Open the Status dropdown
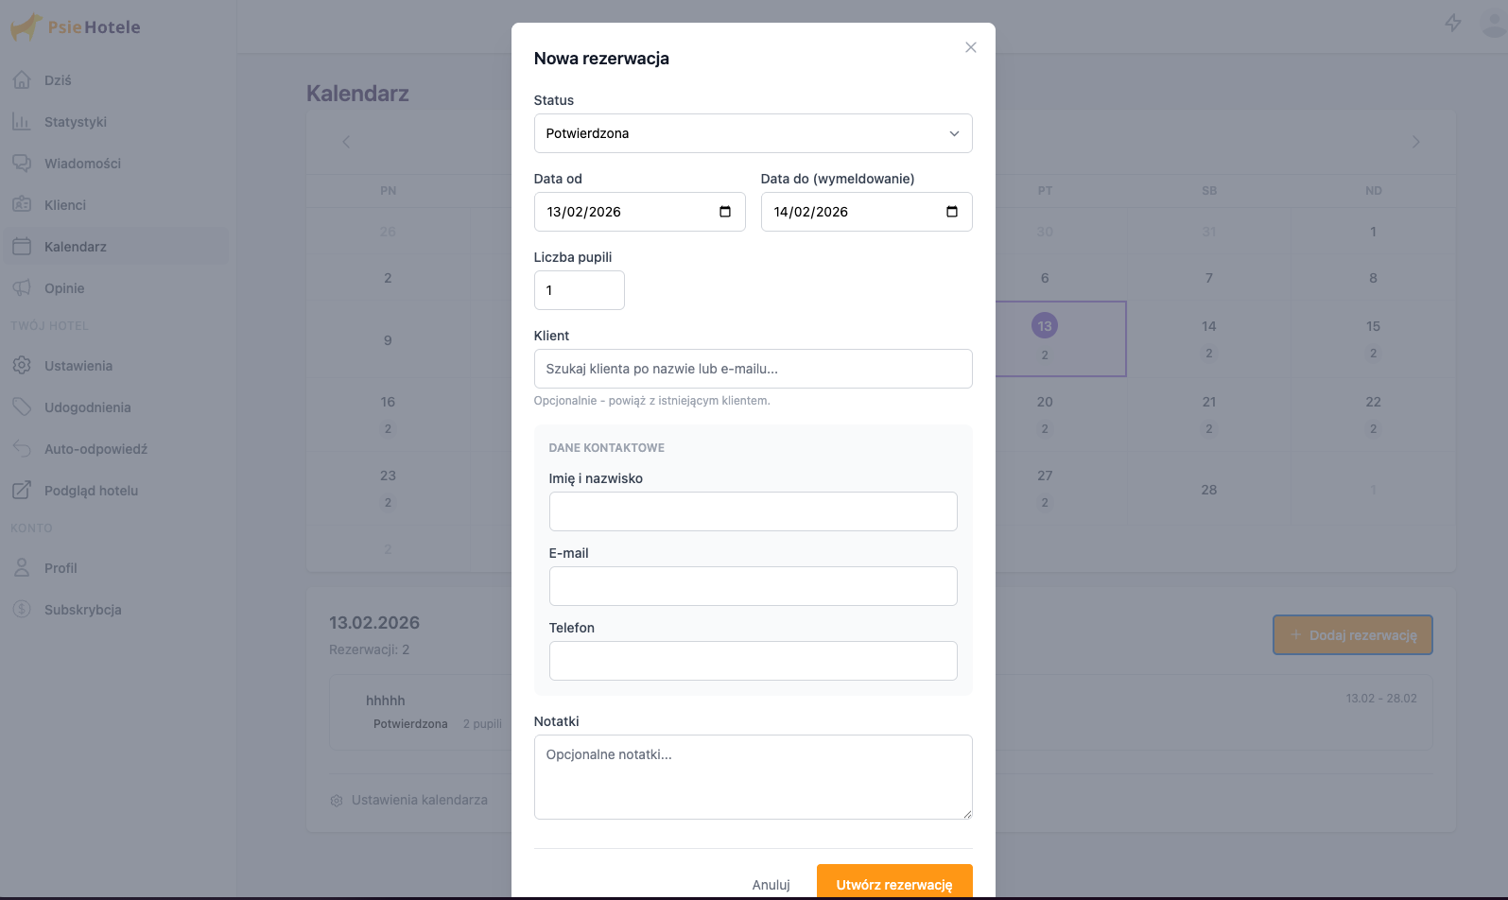Viewport: 1508px width, 900px height. pos(753,133)
